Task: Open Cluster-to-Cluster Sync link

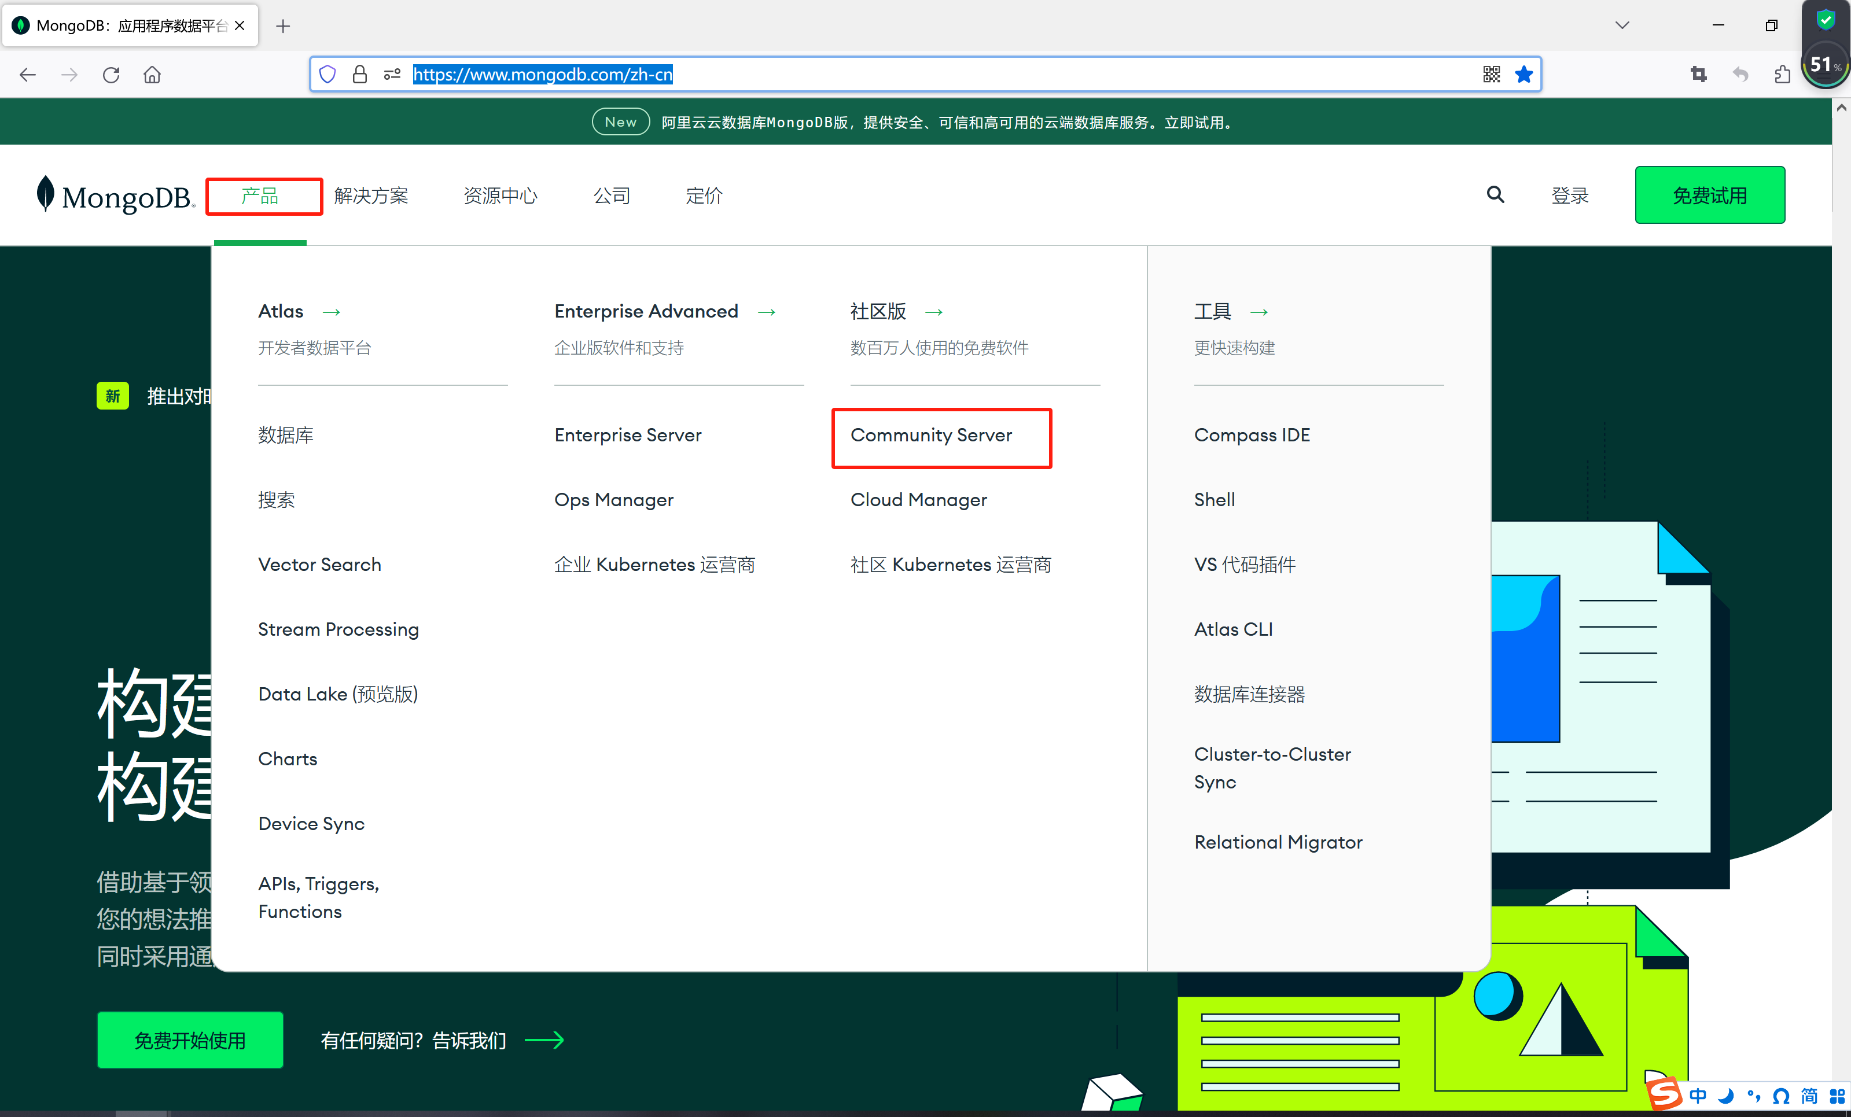Action: click(x=1272, y=768)
